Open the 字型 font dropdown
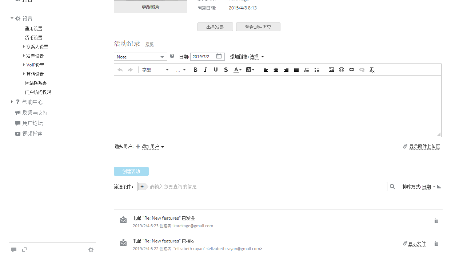The height and width of the screenshot is (257, 451). (155, 70)
